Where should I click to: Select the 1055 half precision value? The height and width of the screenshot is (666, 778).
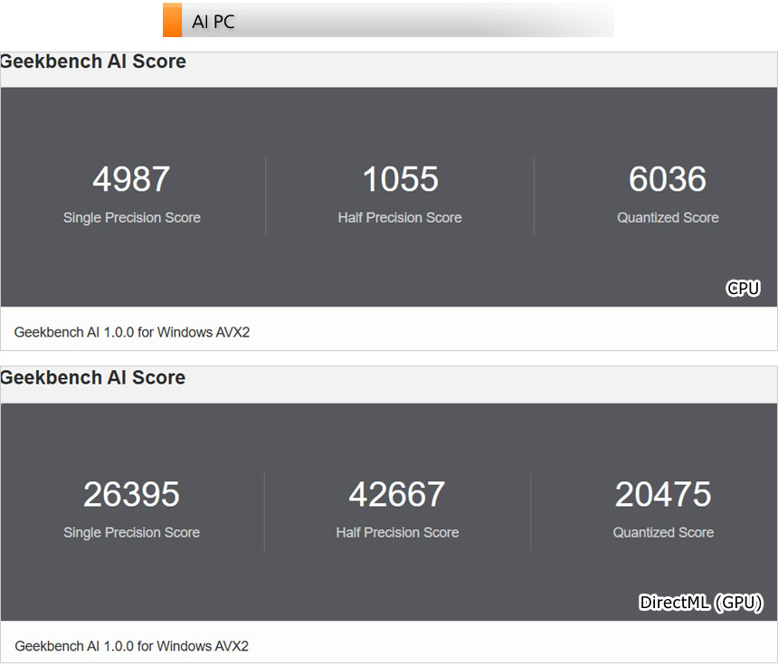point(400,179)
